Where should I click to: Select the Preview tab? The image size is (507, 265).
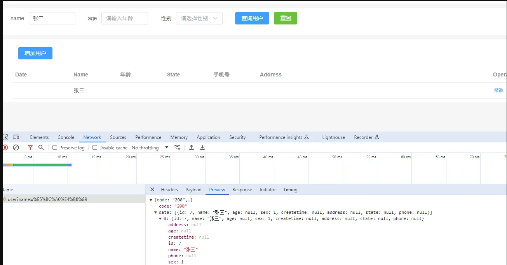pyautogui.click(x=217, y=189)
